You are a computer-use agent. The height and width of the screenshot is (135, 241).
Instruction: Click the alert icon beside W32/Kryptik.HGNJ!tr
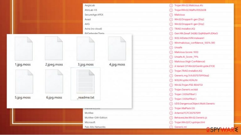(171, 80)
